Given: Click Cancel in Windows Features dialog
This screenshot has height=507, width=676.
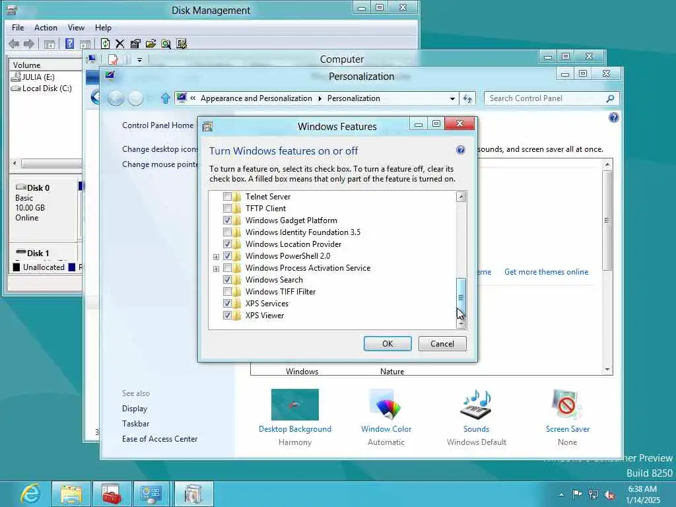Looking at the screenshot, I should 442,343.
